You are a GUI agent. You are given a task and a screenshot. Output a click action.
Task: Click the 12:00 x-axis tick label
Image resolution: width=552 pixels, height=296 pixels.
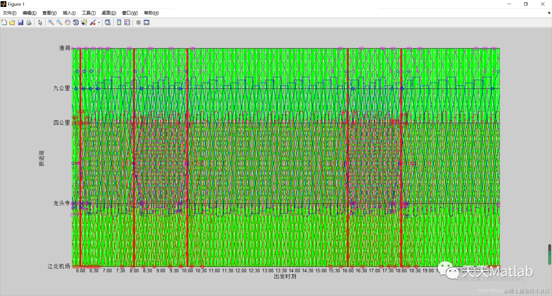(241, 271)
